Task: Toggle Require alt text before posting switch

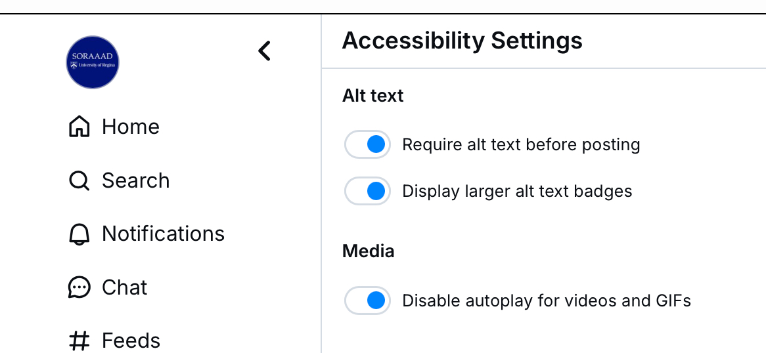Action: [x=367, y=144]
